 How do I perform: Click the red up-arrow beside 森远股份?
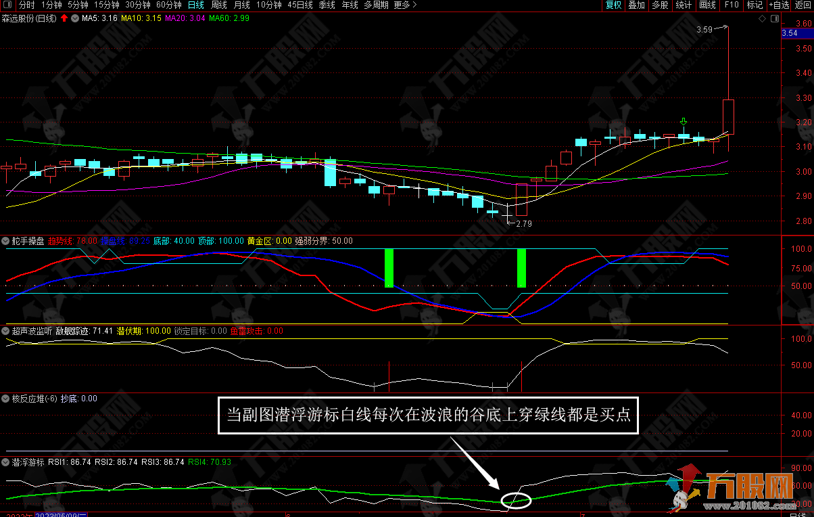(64, 18)
